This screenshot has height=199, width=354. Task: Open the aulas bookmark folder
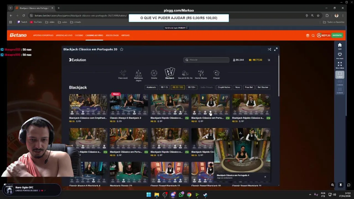tap(63, 22)
